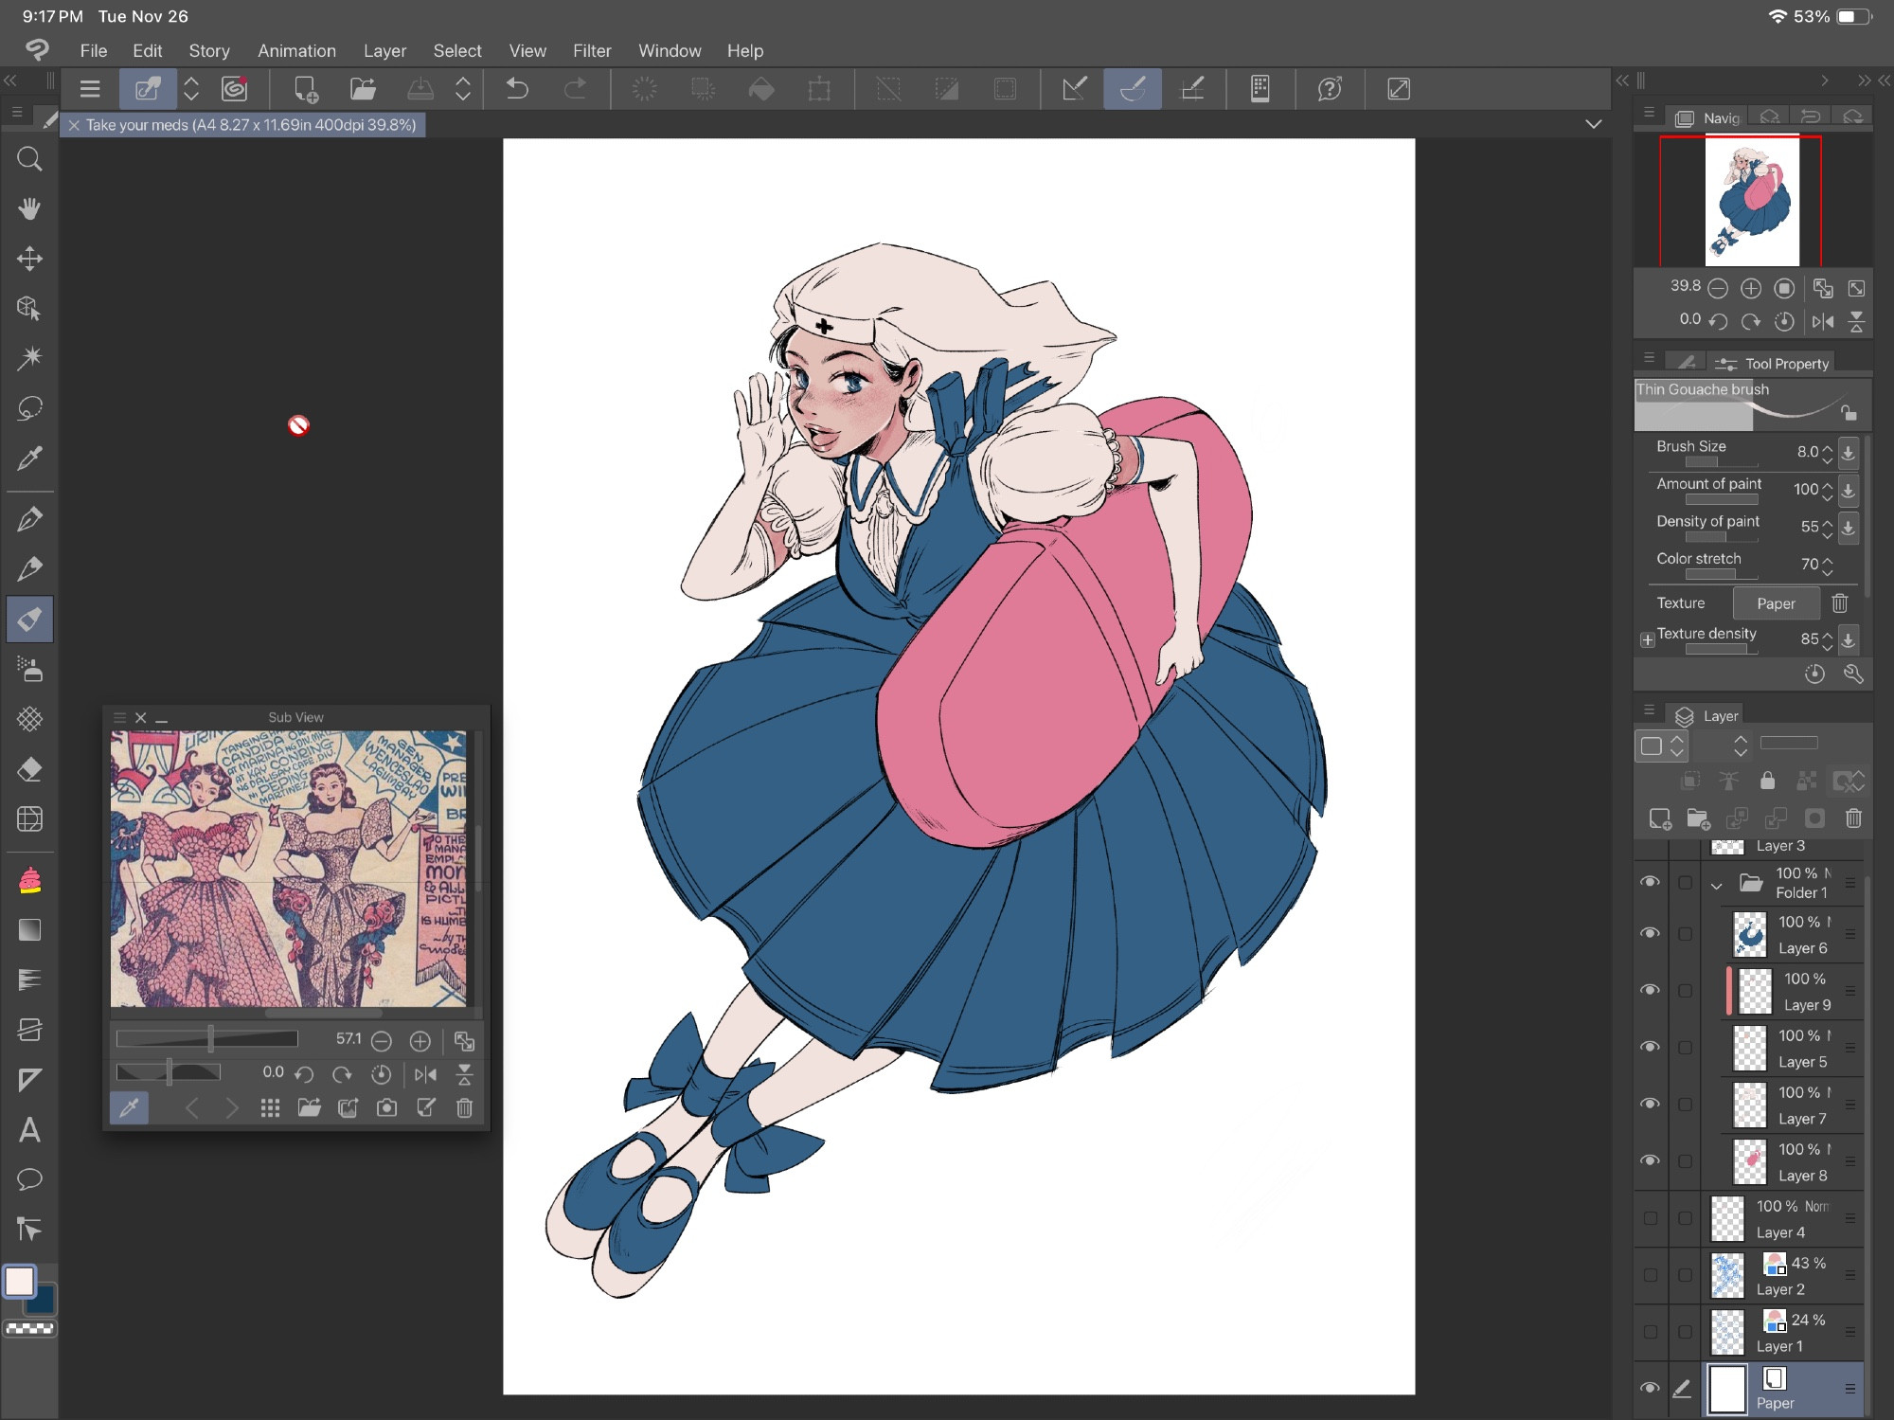Delete the Sub View image
1894x1420 pixels.
(464, 1107)
